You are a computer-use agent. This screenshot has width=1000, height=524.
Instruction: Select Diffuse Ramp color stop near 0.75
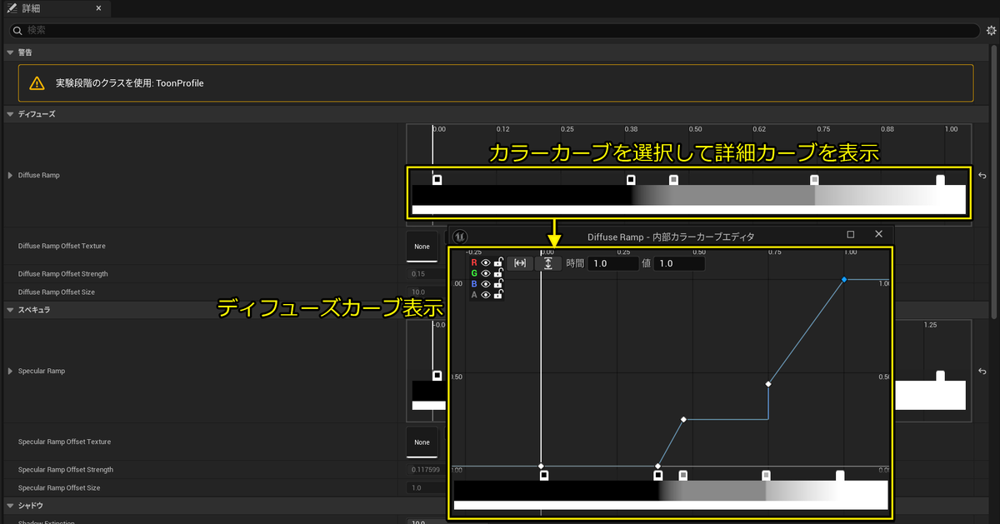(814, 179)
